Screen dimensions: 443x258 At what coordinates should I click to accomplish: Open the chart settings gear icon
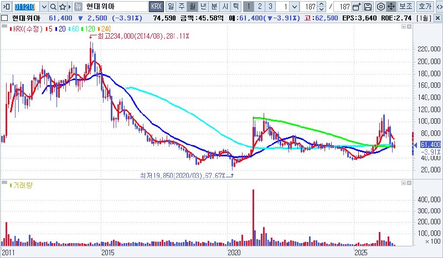[x=381, y=7]
